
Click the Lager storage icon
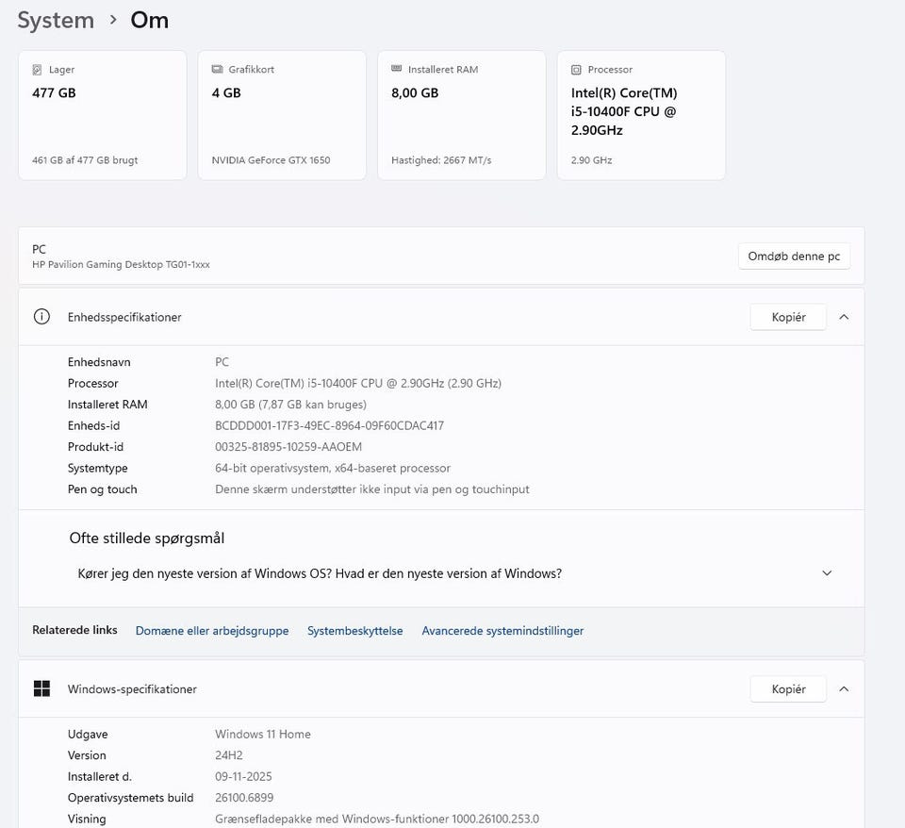(37, 70)
